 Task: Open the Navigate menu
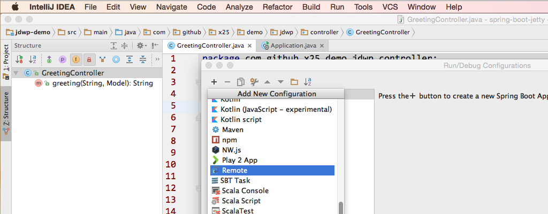[x=172, y=7]
